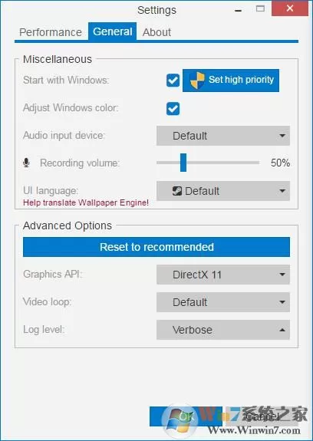The height and width of the screenshot is (441, 313).
Task: Close the Settings window with X
Action: click(290, 8)
